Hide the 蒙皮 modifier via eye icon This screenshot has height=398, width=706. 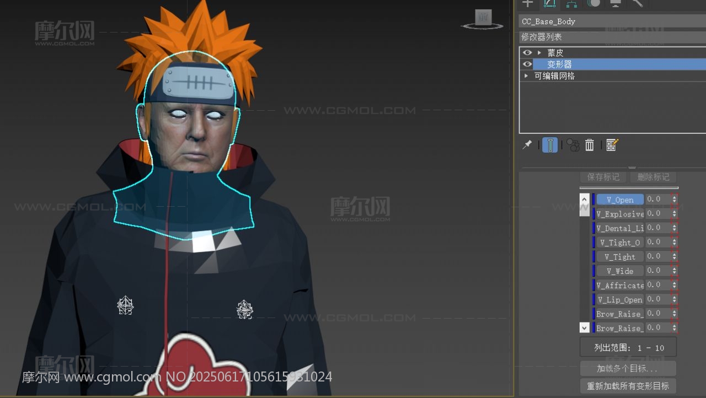pos(527,53)
